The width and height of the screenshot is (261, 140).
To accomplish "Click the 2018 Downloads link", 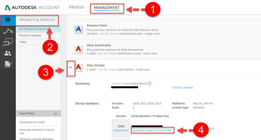I will (121, 130).
